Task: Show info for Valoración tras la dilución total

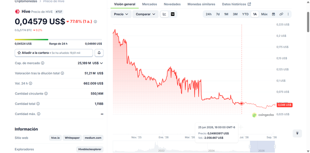Action: (x=62, y=73)
